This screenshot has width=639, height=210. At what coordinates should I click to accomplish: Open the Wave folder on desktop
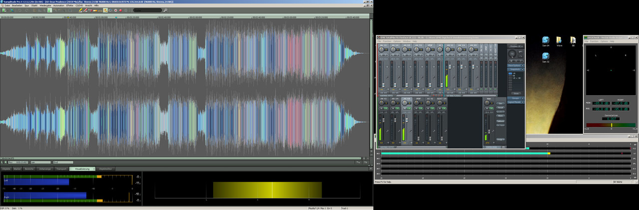(x=559, y=41)
